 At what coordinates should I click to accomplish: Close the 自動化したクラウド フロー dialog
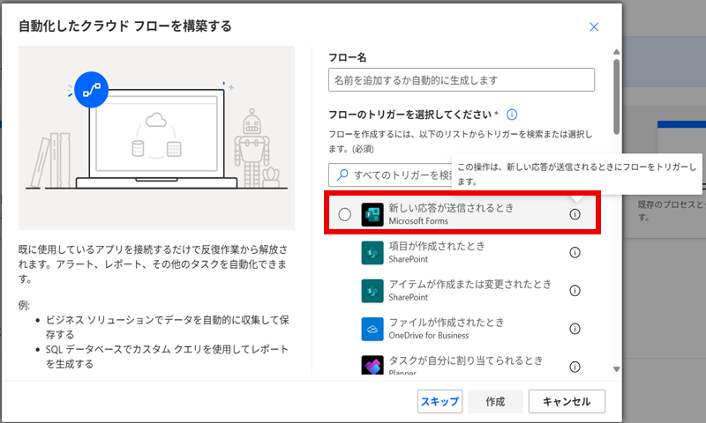594,27
